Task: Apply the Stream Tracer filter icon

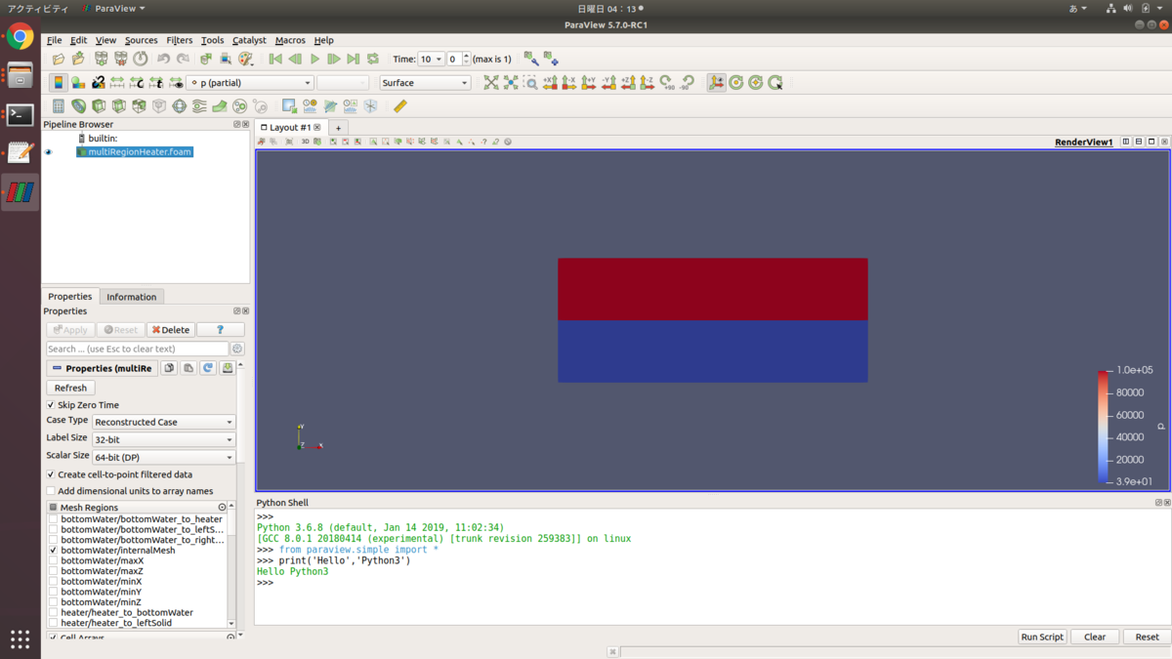Action: [199, 106]
